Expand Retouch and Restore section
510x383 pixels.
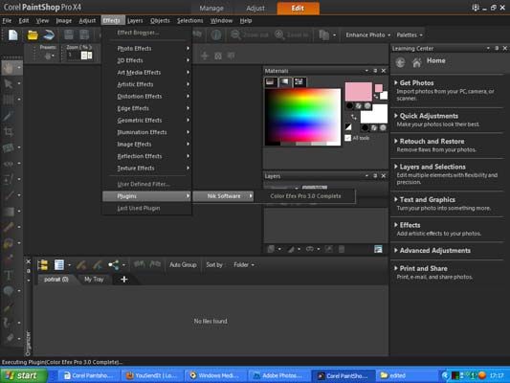[432, 142]
